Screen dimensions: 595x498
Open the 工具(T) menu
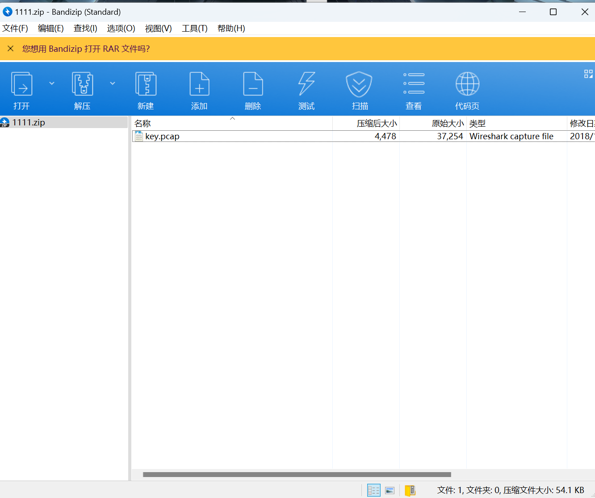[x=195, y=29]
